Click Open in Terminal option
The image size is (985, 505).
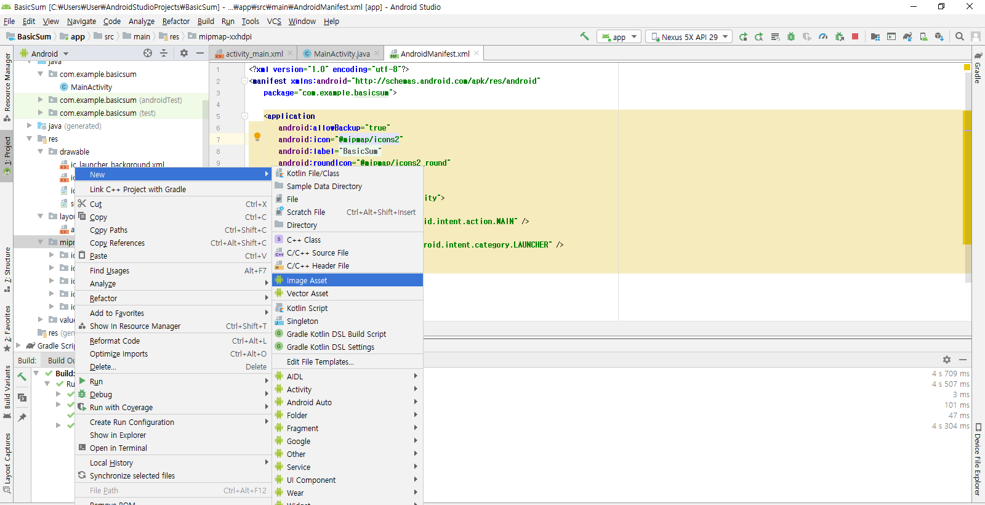[x=173, y=448]
